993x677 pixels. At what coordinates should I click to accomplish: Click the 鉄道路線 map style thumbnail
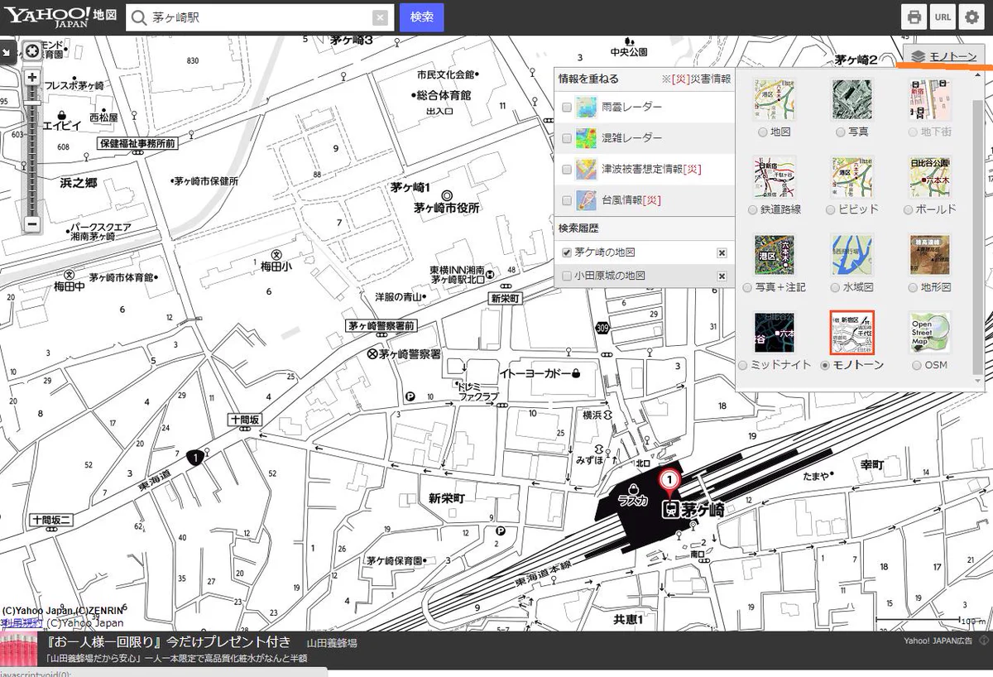click(x=775, y=178)
